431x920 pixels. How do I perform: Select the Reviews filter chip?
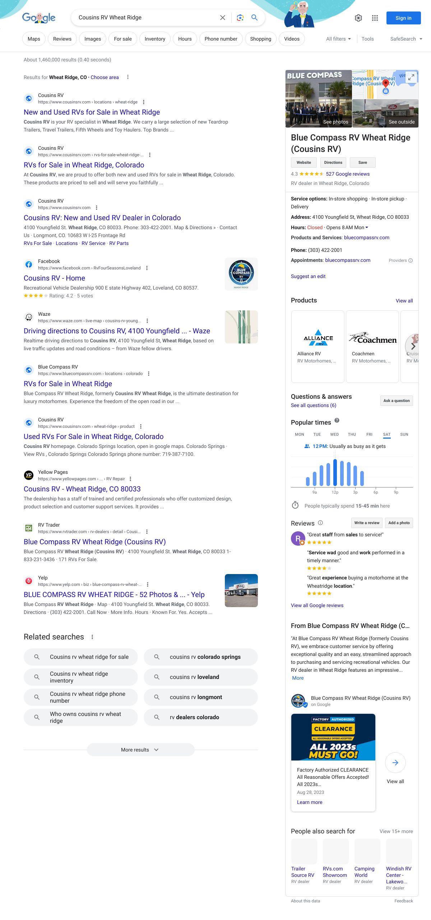(x=62, y=39)
